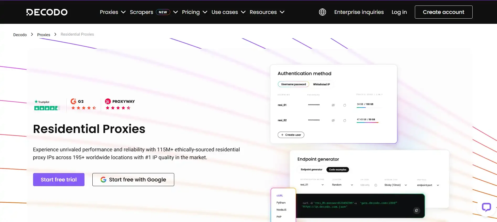Select the cURL language tab

click(x=280, y=196)
